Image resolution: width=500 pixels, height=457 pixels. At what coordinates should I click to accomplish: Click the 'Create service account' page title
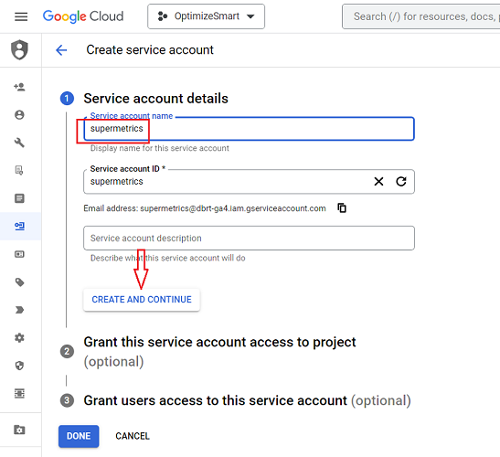(150, 50)
